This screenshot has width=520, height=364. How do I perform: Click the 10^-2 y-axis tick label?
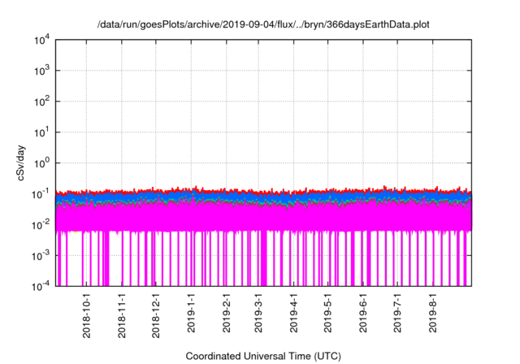pyautogui.click(x=41, y=225)
